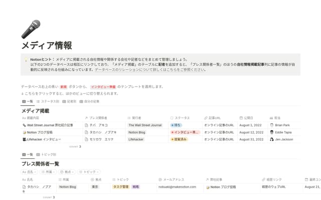Viewport: 321px width, 200px height.
Task: Click Lifehacker tag in 発行者 column
Action: (x=136, y=139)
